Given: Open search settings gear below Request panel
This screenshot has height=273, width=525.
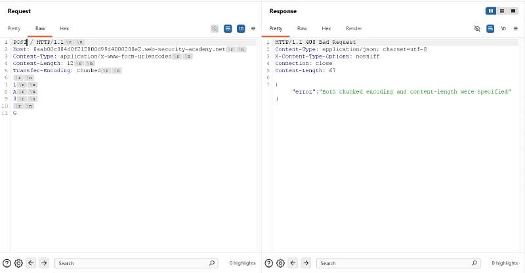Looking at the screenshot, I should coord(18,263).
